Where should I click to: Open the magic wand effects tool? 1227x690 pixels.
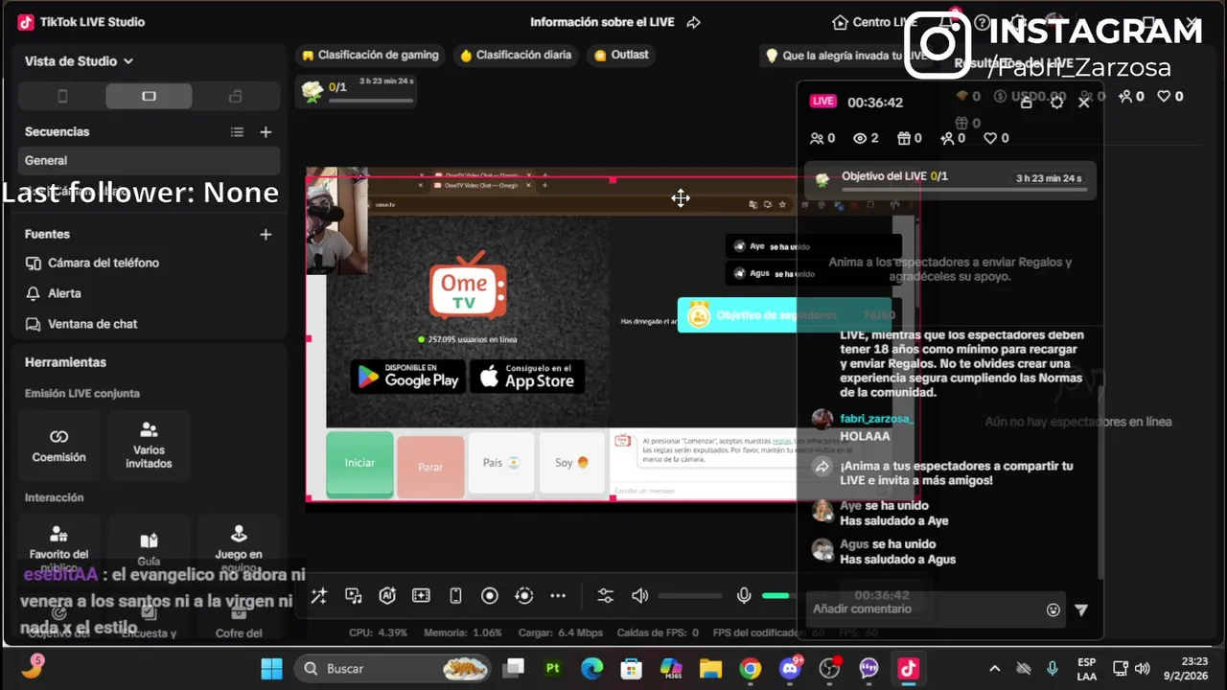pyautogui.click(x=319, y=596)
